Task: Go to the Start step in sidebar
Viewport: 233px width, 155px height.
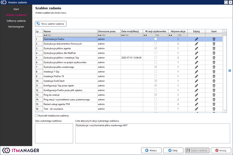Action: click(16, 9)
